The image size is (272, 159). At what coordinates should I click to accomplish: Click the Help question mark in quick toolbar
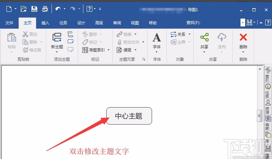pos(89,9)
